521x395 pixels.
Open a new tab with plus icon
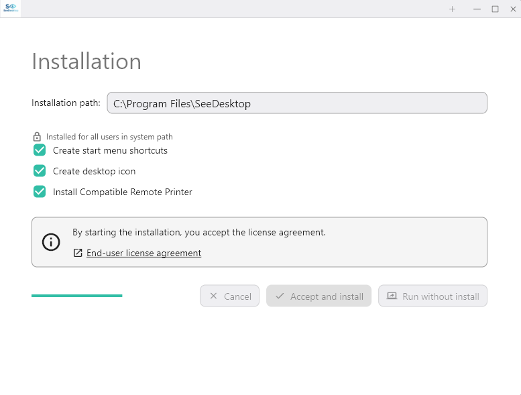pos(452,9)
